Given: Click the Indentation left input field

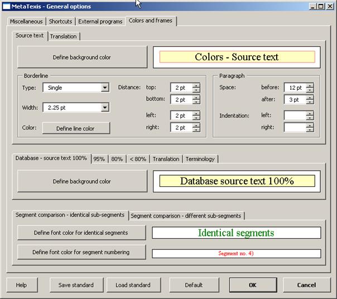Looking at the screenshot, I should (x=295, y=115).
